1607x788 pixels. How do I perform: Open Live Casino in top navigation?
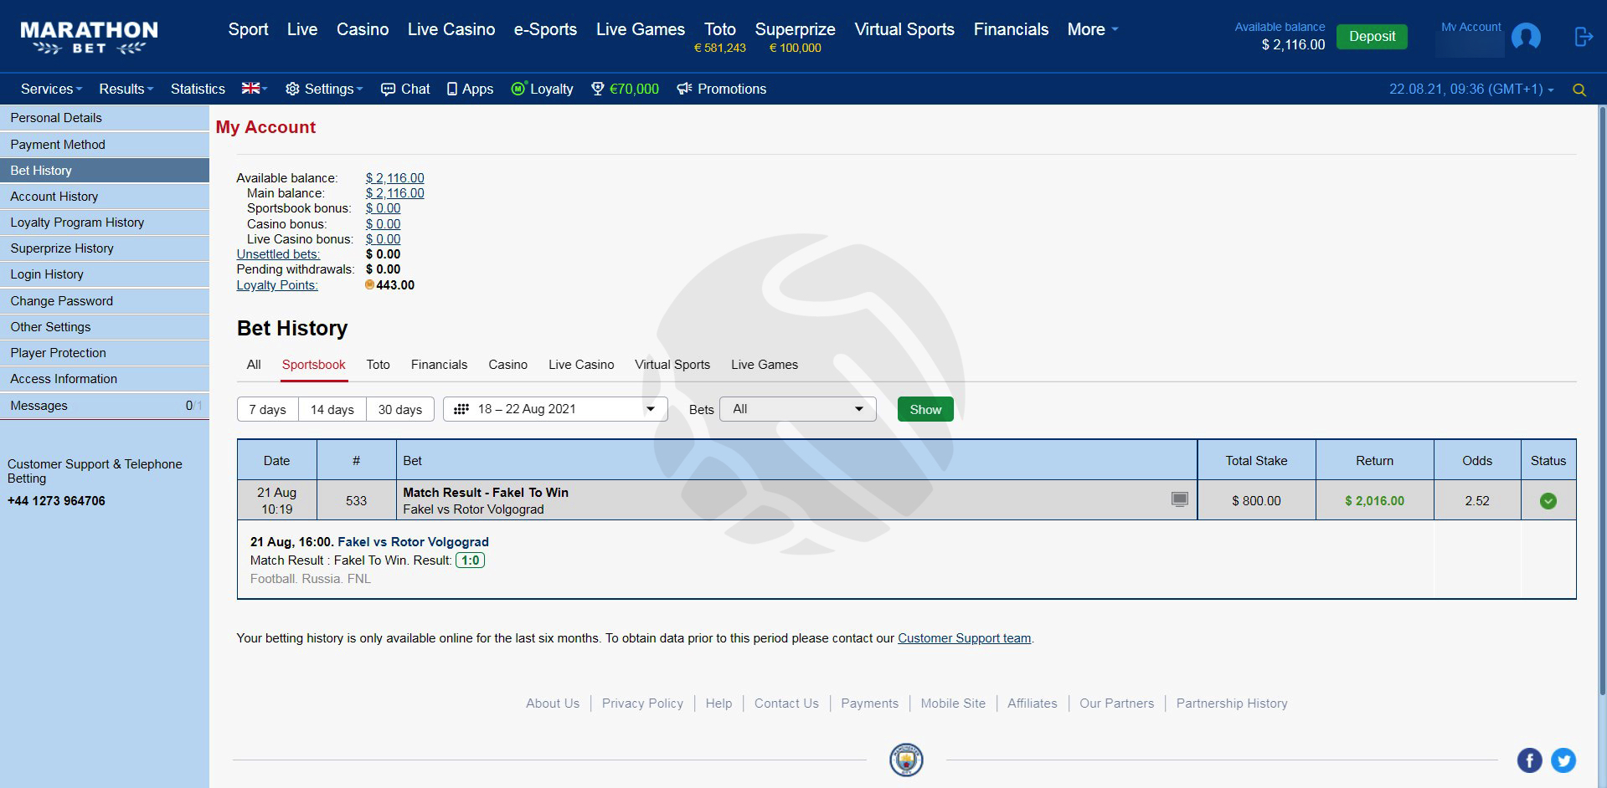pos(451,29)
